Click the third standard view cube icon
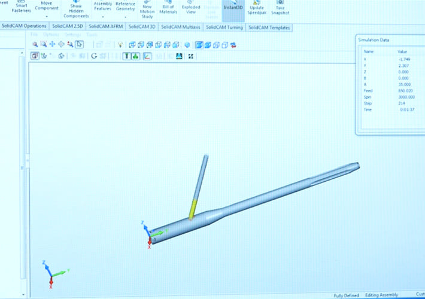Image resolution: width=425 pixels, height=299 pixels. (x=150, y=45)
